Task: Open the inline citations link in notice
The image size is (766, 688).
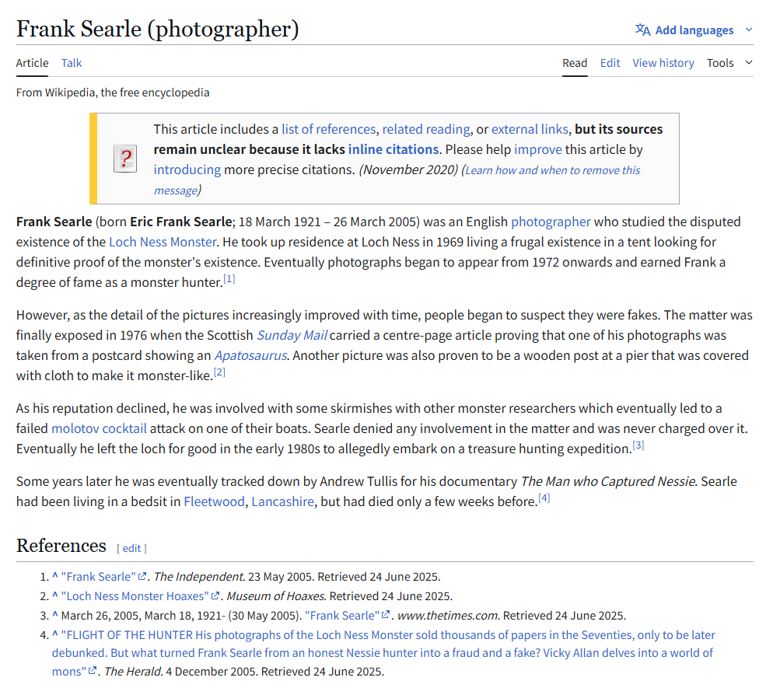Action: point(393,149)
